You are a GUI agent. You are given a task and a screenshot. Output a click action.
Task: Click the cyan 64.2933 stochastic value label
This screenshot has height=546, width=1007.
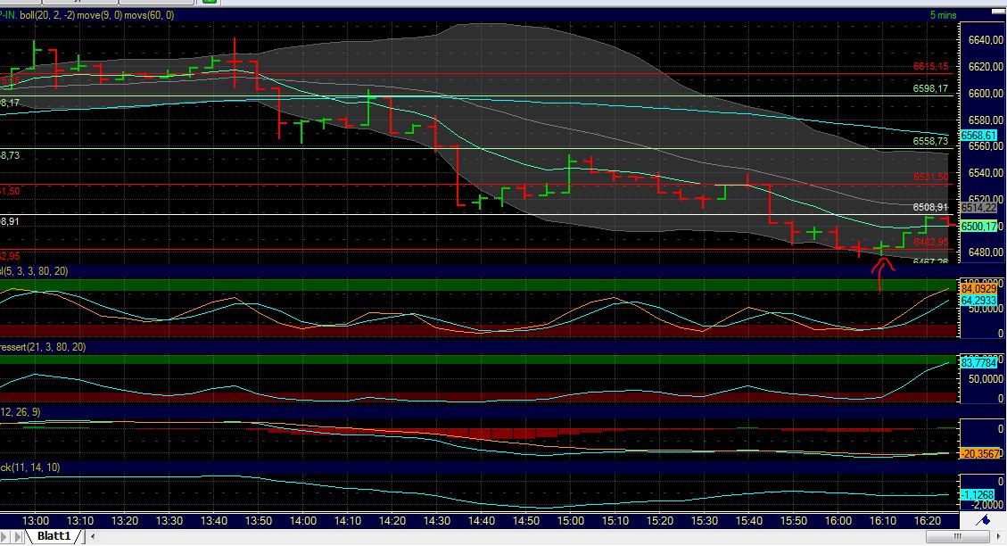pyautogui.click(x=979, y=302)
